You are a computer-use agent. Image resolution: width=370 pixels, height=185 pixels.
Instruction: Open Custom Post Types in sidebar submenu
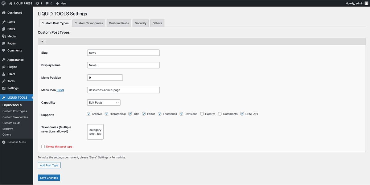click(15, 111)
